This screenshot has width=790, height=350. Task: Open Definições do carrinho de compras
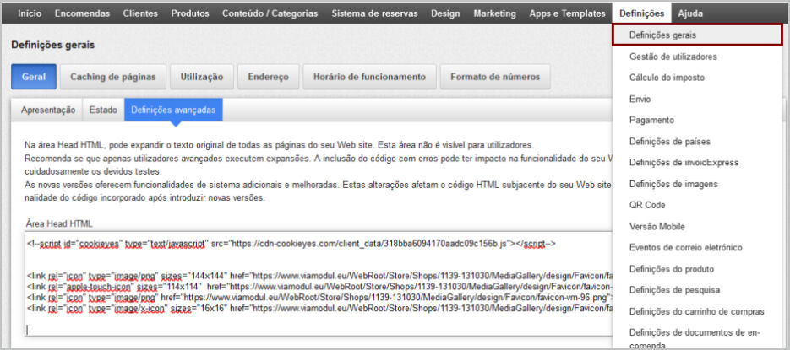click(x=697, y=311)
